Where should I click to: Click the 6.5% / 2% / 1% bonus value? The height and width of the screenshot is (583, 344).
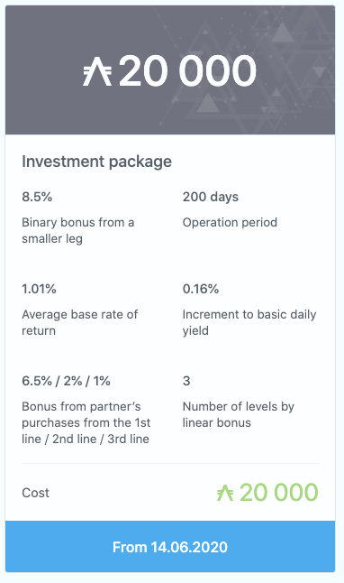(66, 381)
